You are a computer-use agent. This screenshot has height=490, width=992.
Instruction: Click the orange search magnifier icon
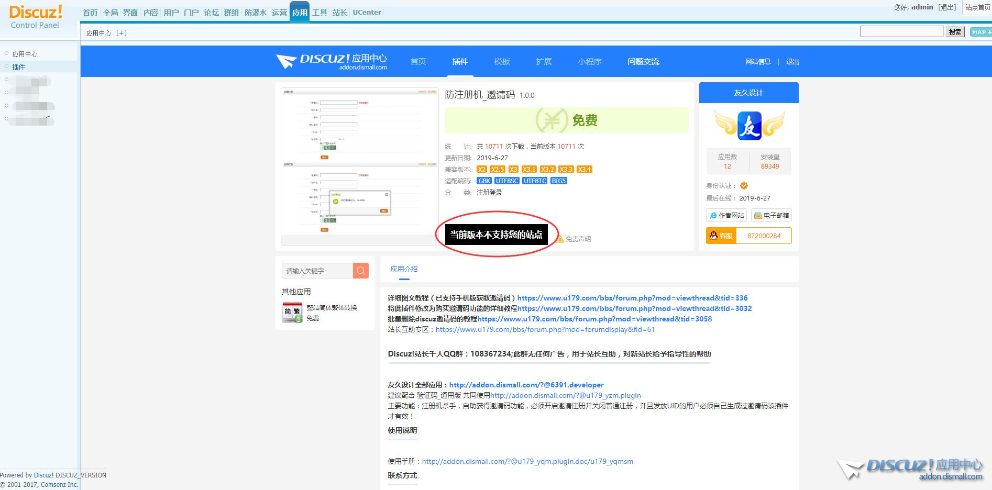(x=361, y=271)
